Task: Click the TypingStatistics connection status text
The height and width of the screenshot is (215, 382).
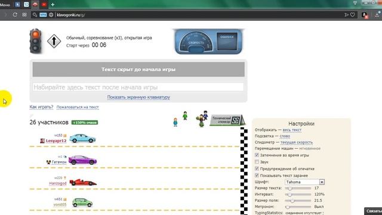Action: pos(304,213)
